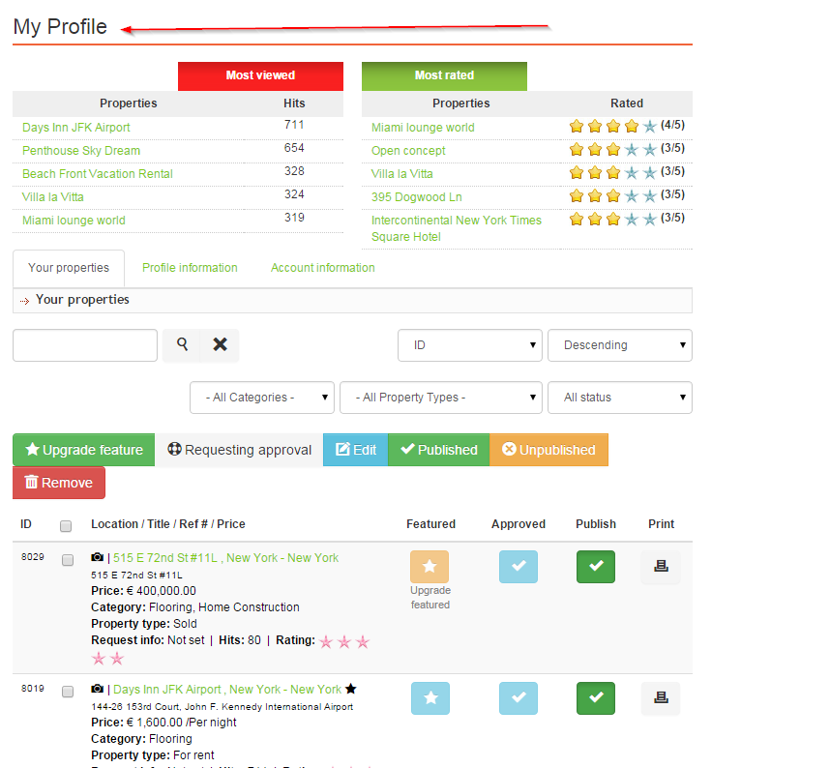The image size is (830, 768).
Task: Open the ID sort field dropdown
Action: (x=470, y=345)
